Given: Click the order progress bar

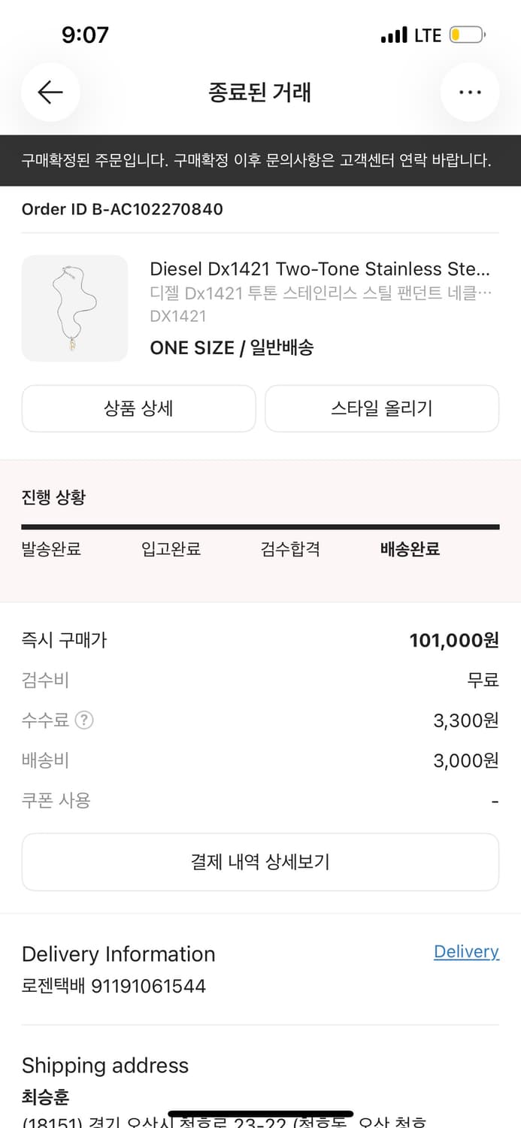Looking at the screenshot, I should click(260, 524).
